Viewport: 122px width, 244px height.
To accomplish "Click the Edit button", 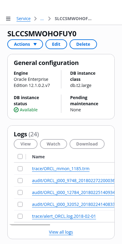I will [x=56, y=44].
